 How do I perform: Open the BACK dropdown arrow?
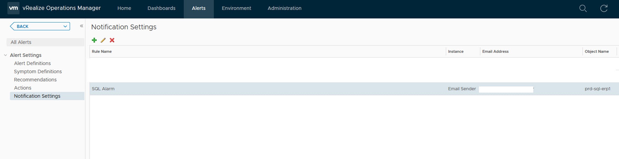tap(65, 26)
